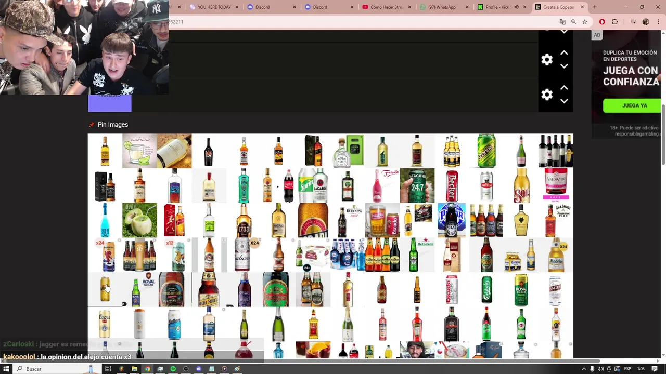
Task: Open Discord from the taskbar
Action: [x=199, y=369]
